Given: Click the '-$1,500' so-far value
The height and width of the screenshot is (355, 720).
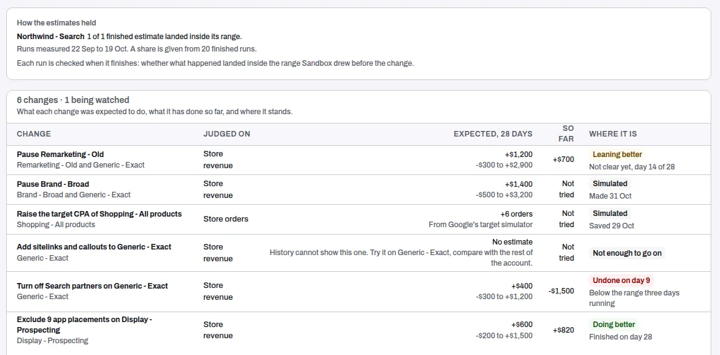Looking at the screenshot, I should pos(561,291).
